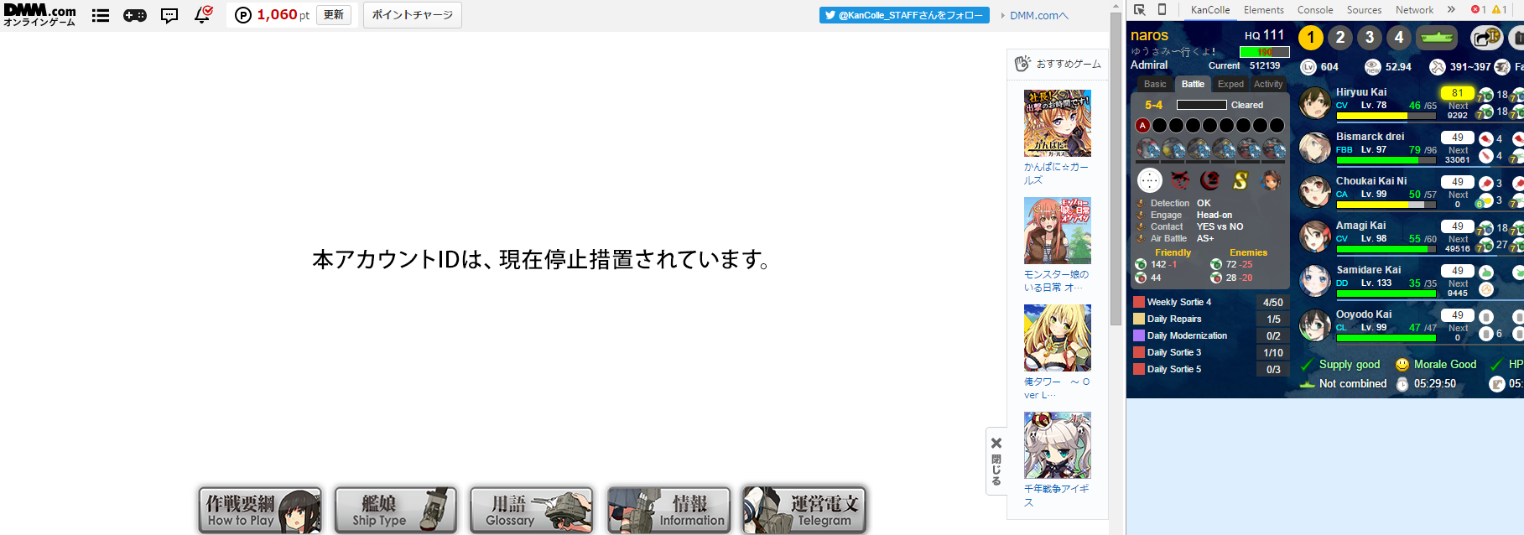Viewport: 1524px width, 535px height.
Task: Click the Morale Good smiley icon
Action: click(1402, 365)
